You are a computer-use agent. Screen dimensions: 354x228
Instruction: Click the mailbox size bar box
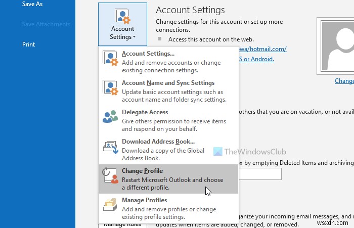260,174
